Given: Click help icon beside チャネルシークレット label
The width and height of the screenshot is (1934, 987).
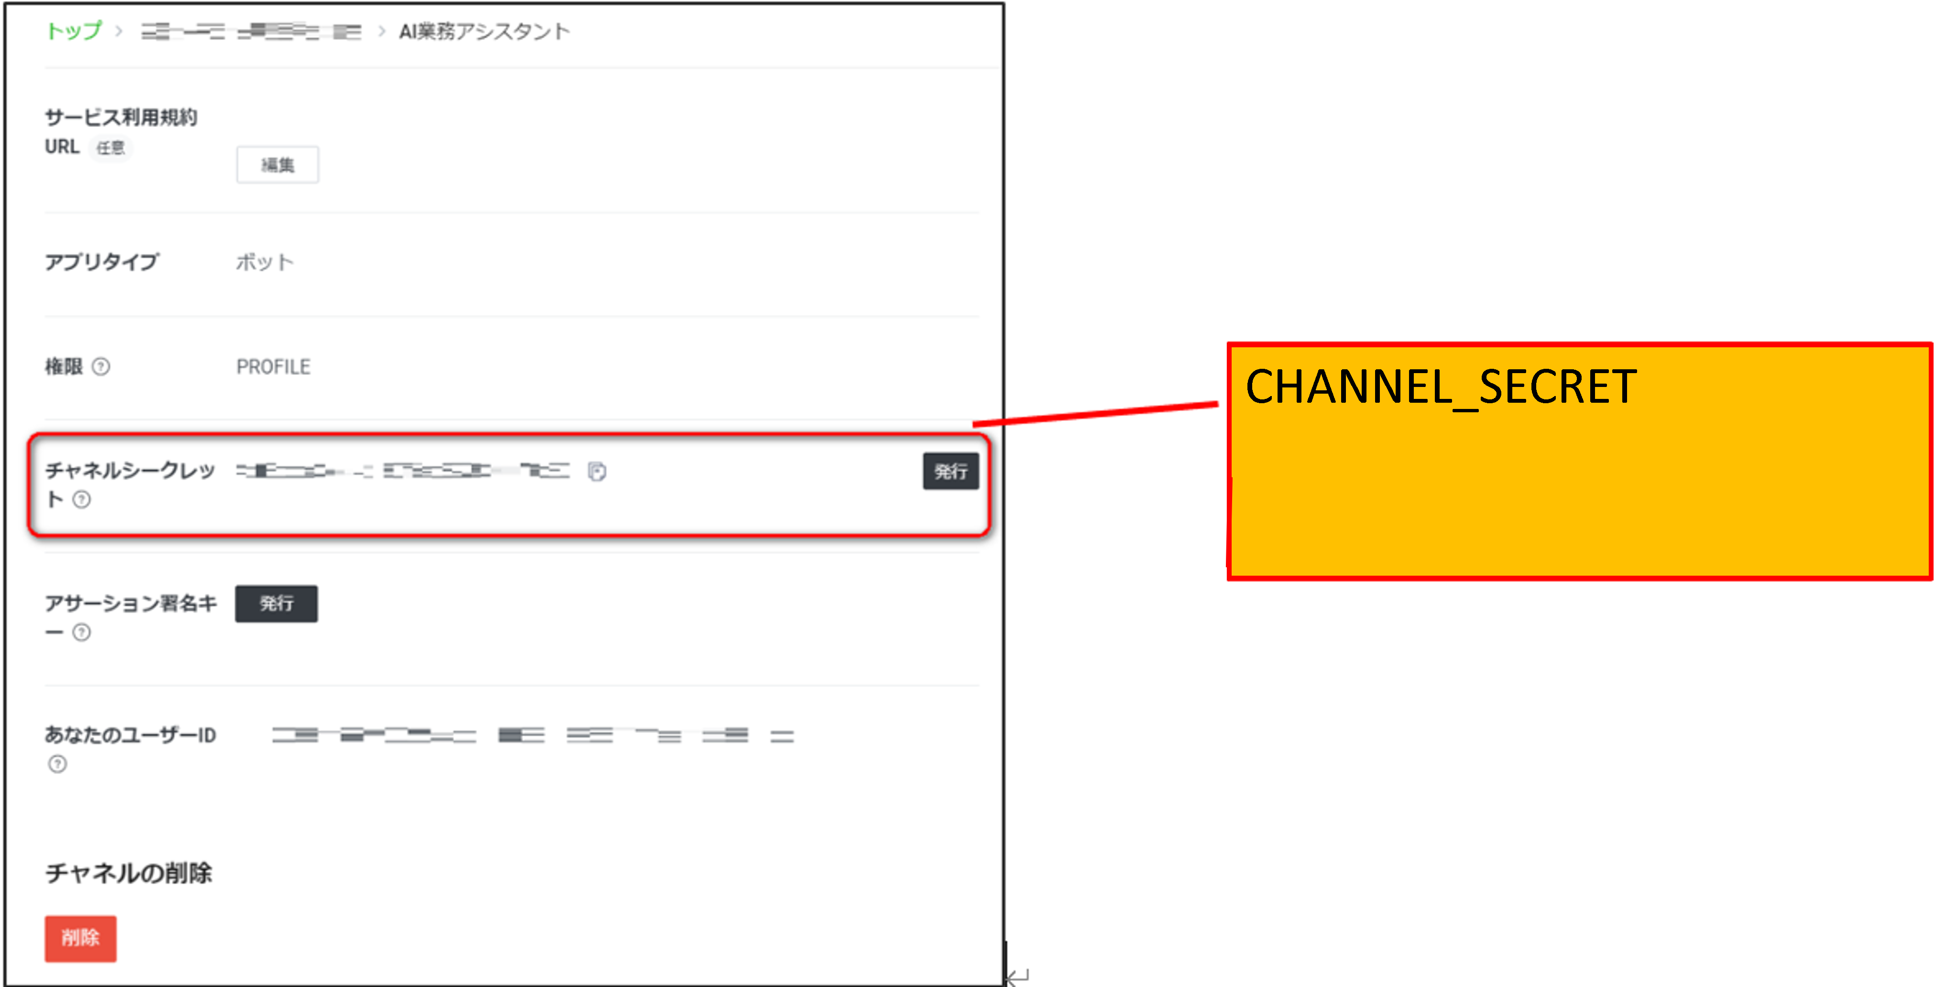Looking at the screenshot, I should 82,500.
